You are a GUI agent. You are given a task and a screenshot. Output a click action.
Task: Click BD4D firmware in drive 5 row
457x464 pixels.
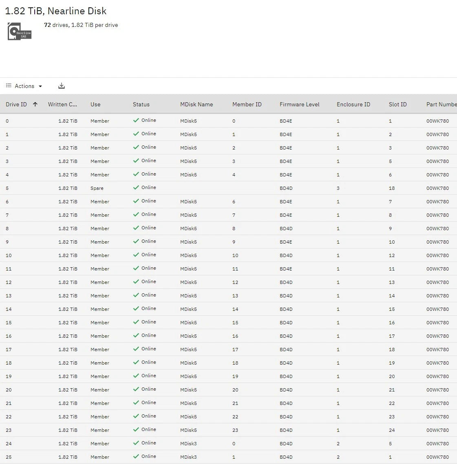[286, 188]
